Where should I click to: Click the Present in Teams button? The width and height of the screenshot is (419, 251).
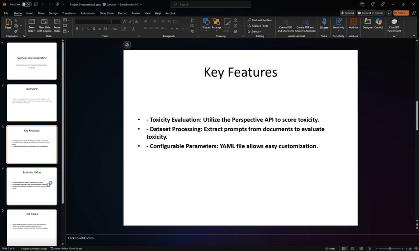(370, 13)
